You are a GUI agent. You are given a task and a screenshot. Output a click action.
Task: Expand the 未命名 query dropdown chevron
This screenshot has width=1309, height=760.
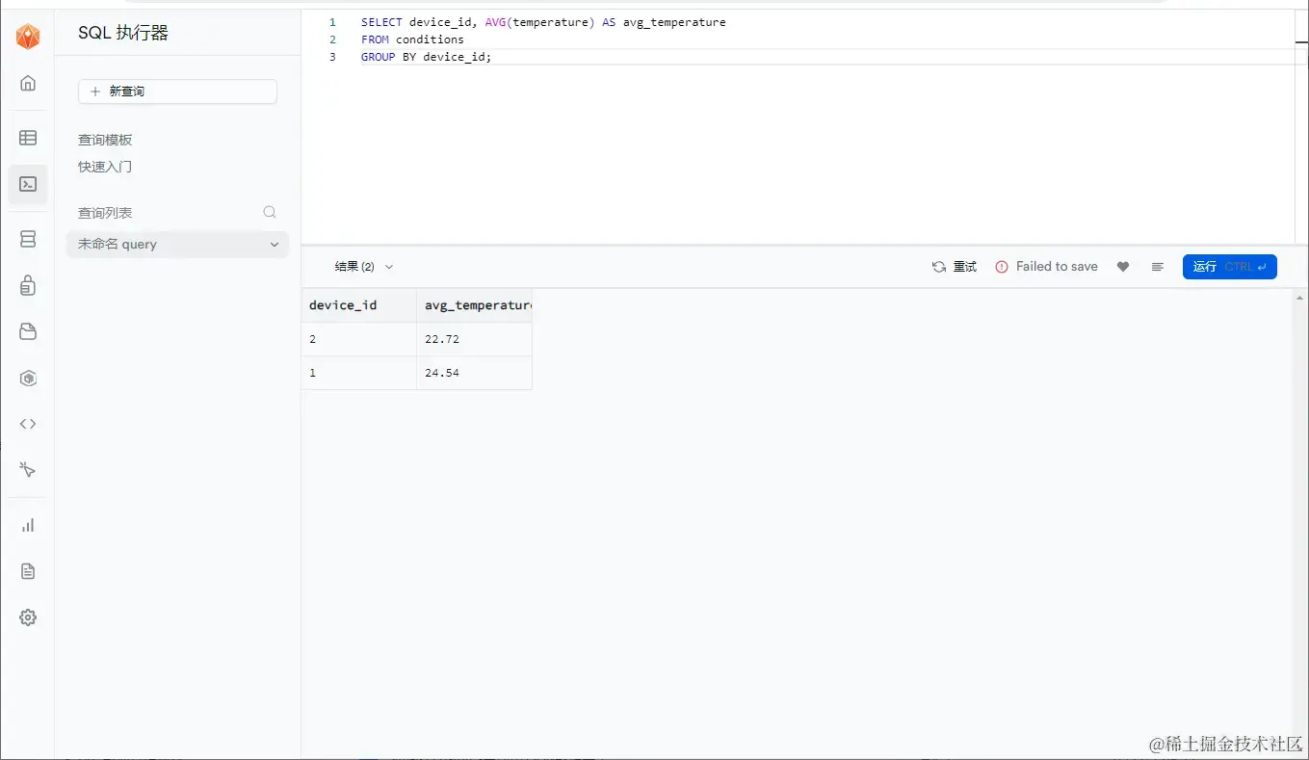pos(275,245)
